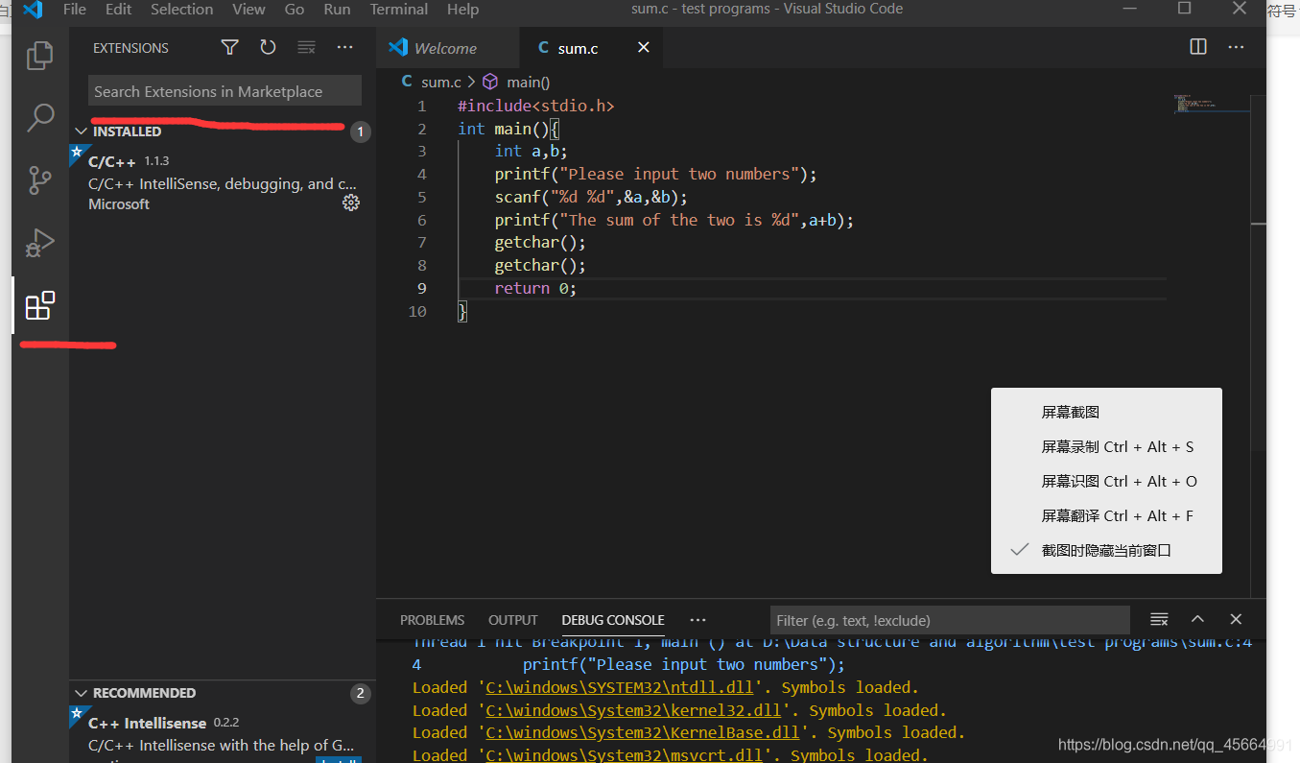
Task: Open the Terminal menu
Action: pos(399,10)
